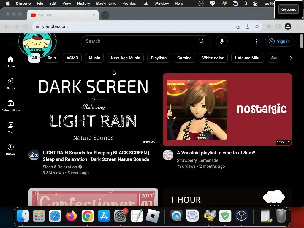The image size is (304, 228).
Task: Open Strawberry_Lemonade channel avatar
Action: coord(168,155)
